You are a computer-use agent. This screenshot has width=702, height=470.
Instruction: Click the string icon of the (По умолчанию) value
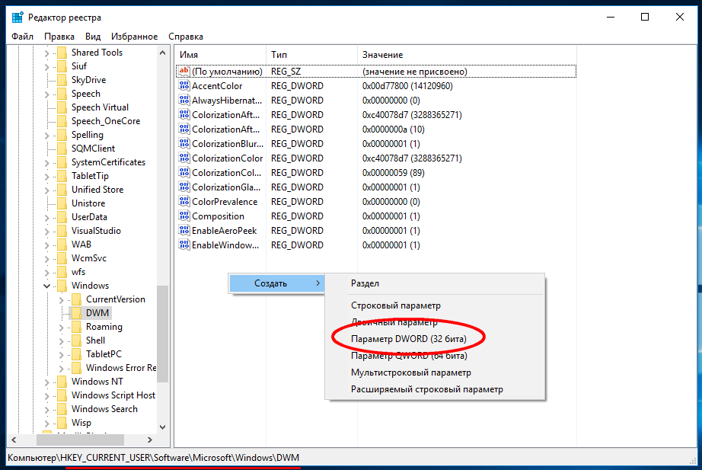(x=184, y=72)
